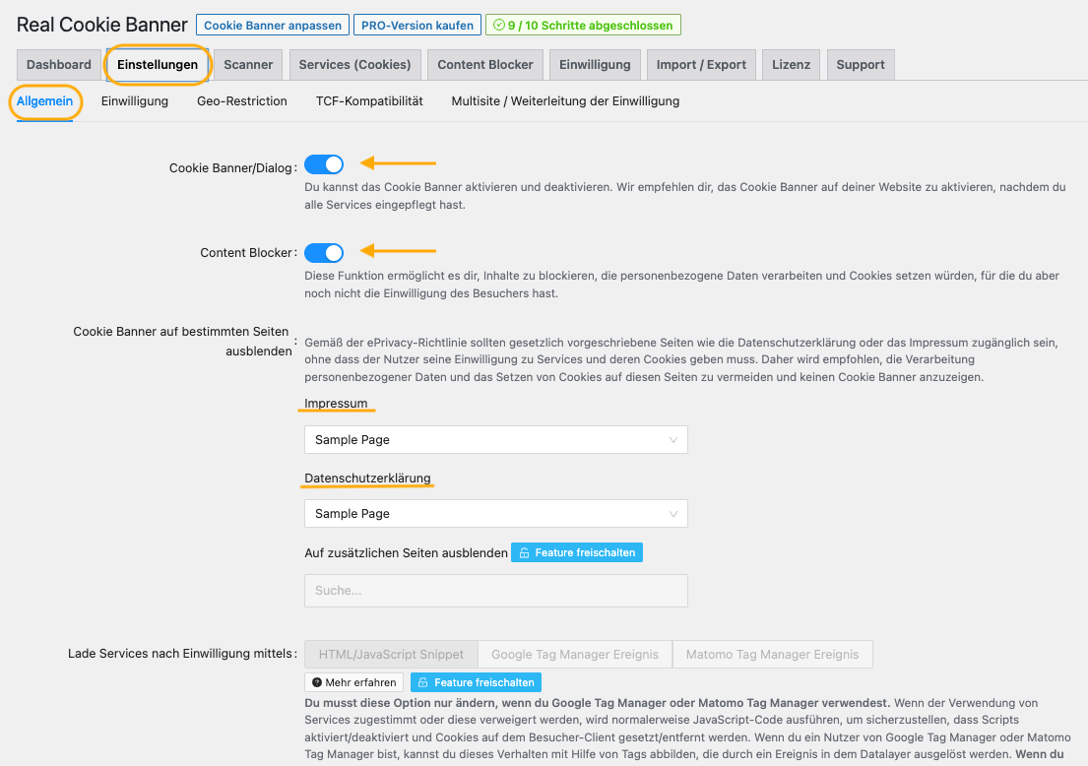Select the Google Tag Manager Ereignis option
The height and width of the screenshot is (766, 1088).
coord(575,655)
